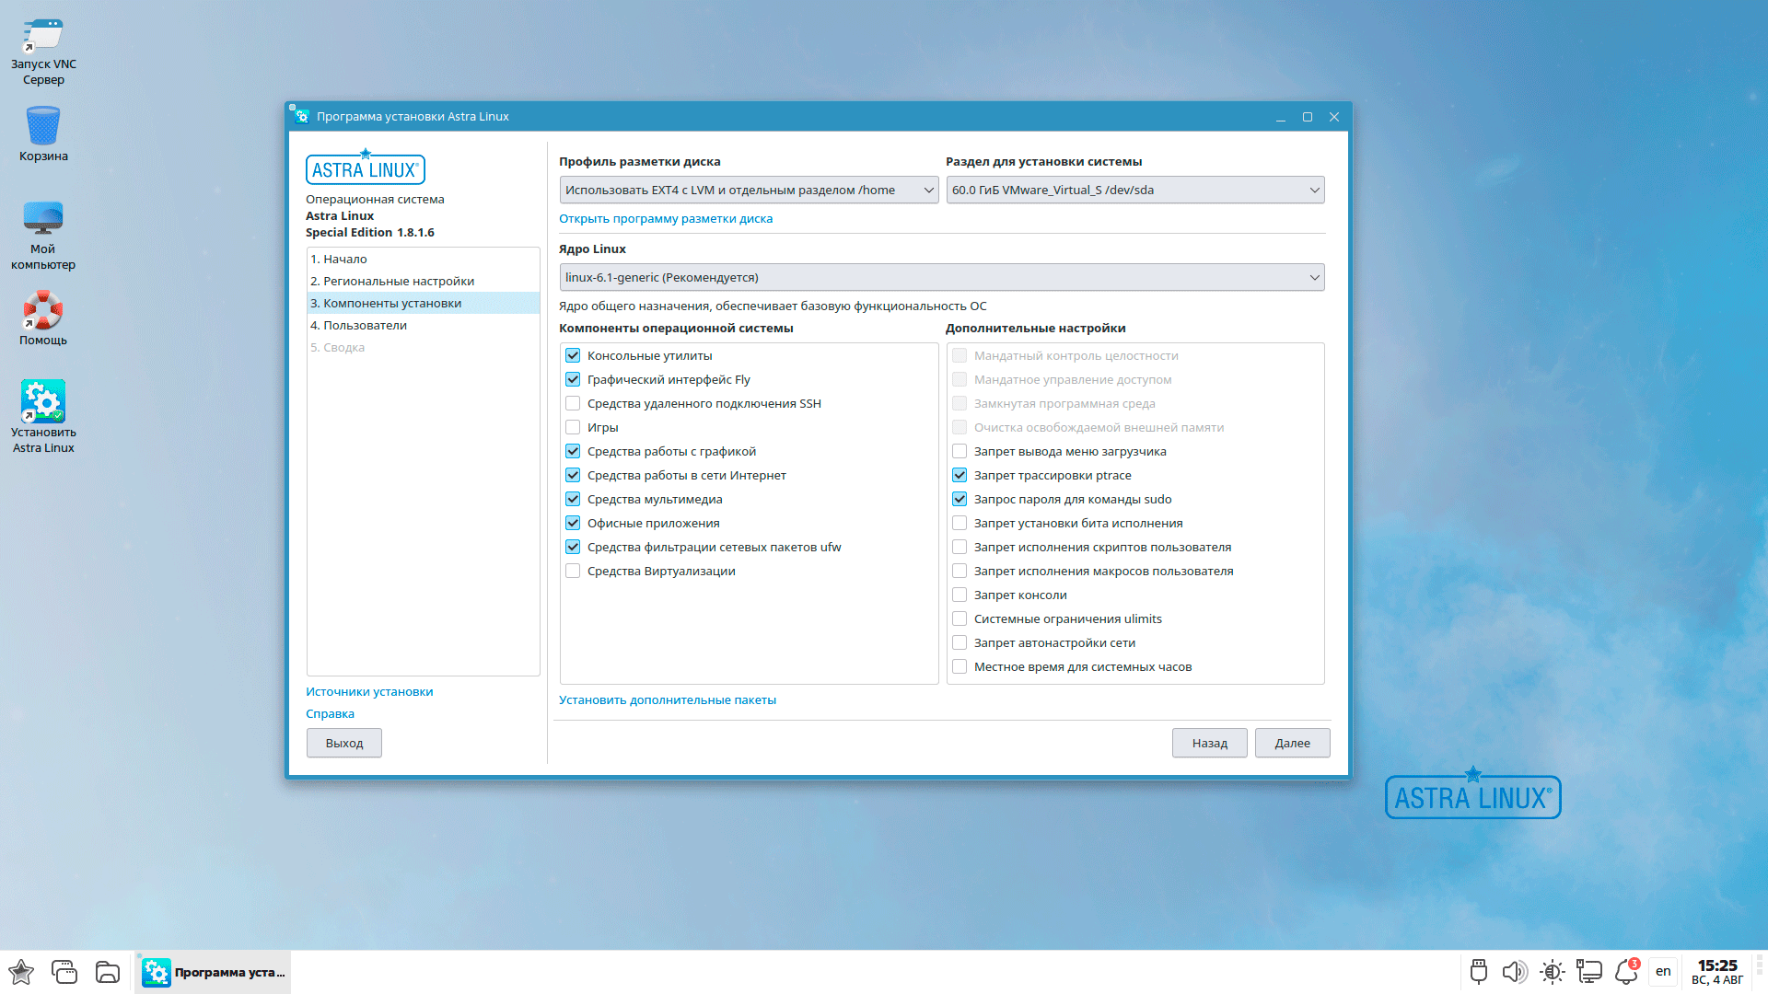
Task: Open the 'Запуск VNC Сервер' desktop icon
Action: pos(43,37)
